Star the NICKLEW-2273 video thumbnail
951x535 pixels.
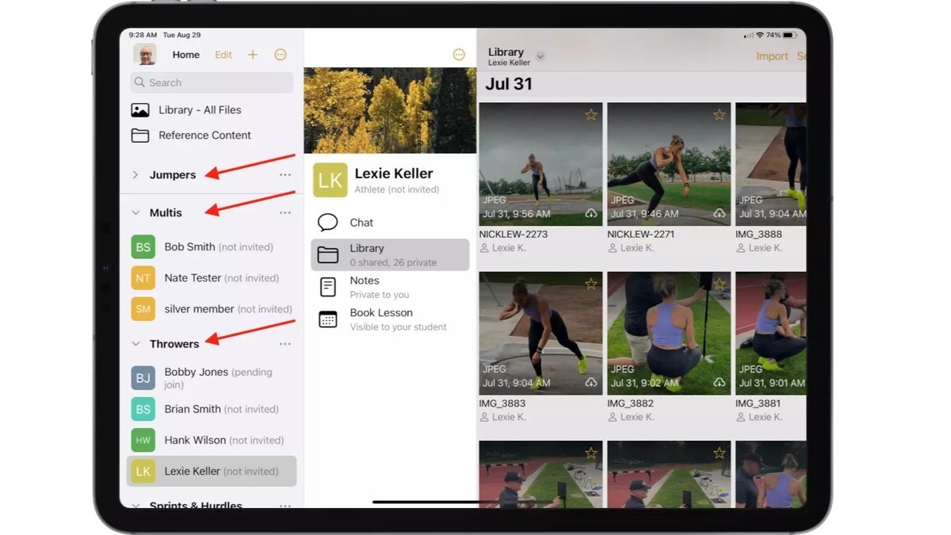pyautogui.click(x=590, y=114)
